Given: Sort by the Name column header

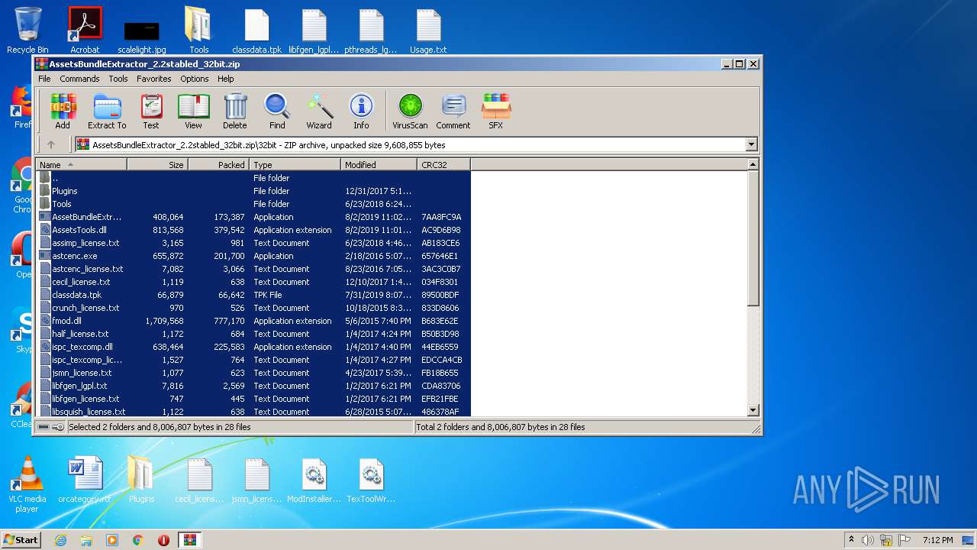Looking at the screenshot, I should [82, 164].
